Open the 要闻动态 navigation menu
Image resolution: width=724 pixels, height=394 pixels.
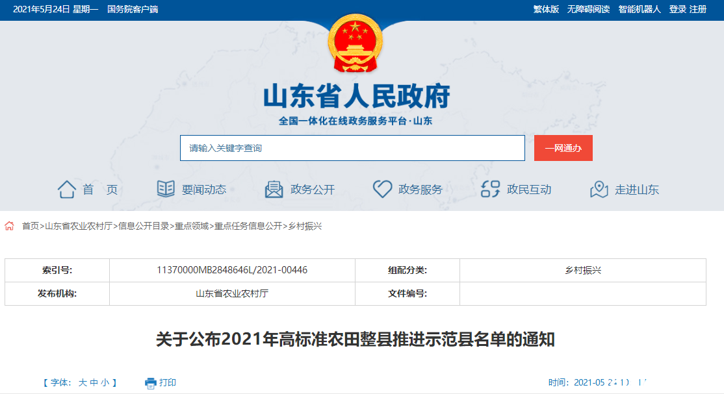204,190
